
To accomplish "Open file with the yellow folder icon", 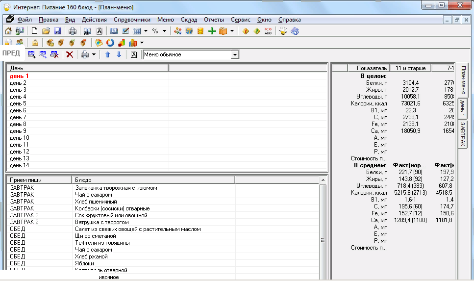I will point(46,31).
